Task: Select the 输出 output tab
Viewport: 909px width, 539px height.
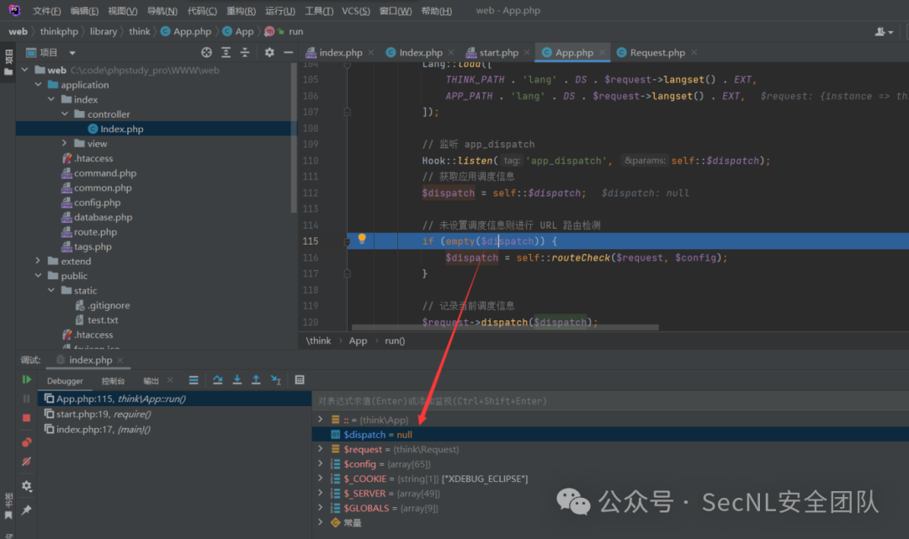Action: [151, 381]
